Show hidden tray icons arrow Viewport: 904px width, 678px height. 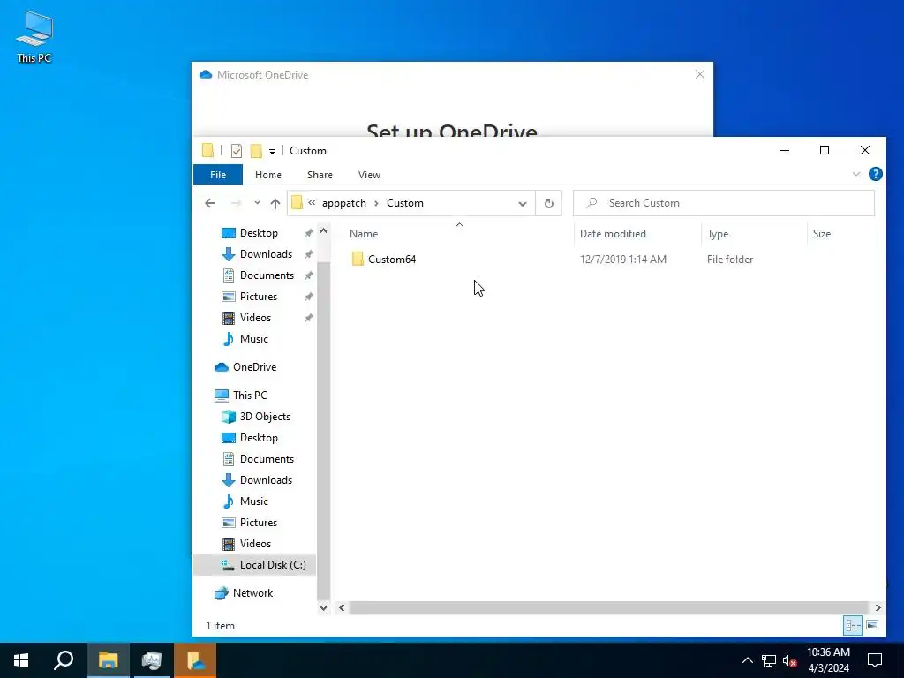coord(747,660)
